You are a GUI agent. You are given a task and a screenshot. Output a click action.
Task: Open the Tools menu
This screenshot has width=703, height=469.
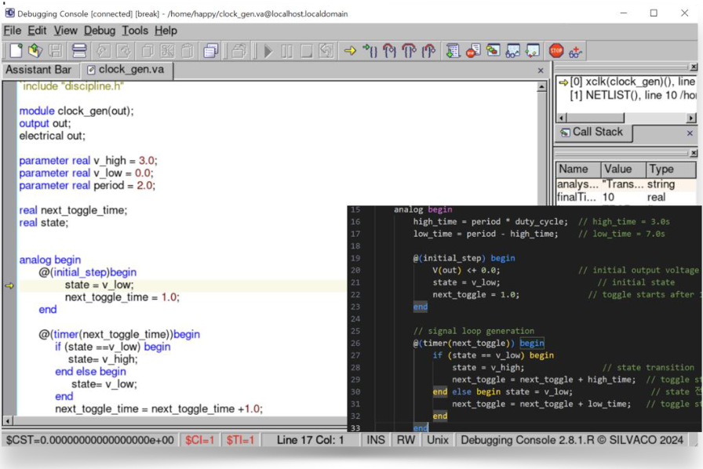[x=135, y=31]
